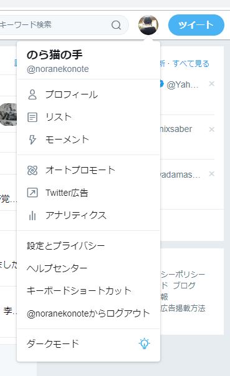Click the Twitter広告 external arrow icon
Image resolution: width=230 pixels, height=376 pixels.
(x=32, y=193)
